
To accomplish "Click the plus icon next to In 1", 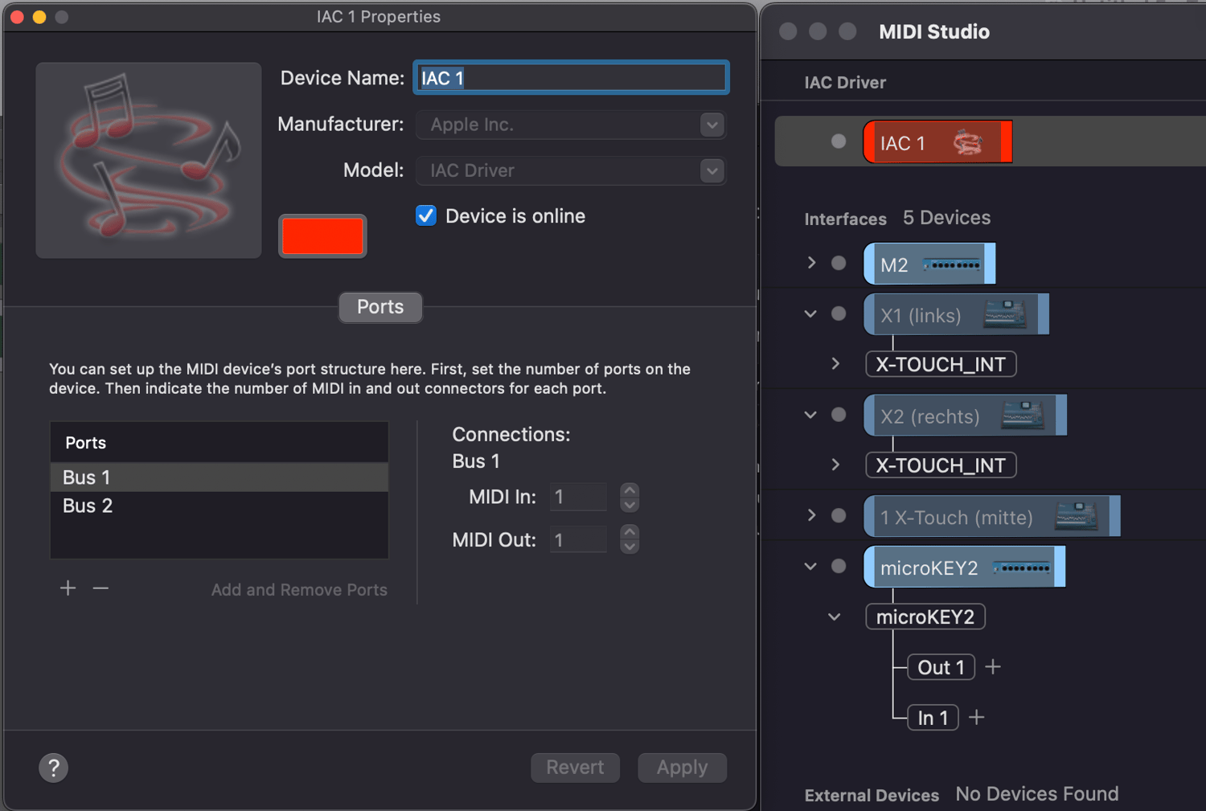I will click(977, 717).
